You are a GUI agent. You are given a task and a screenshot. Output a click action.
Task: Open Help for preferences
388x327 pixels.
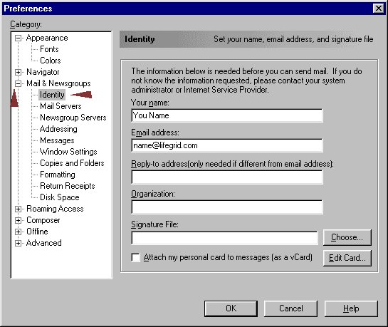tap(351, 308)
